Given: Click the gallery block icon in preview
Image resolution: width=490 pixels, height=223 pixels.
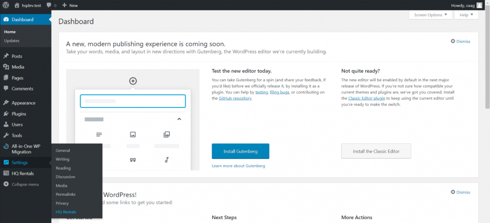Looking at the screenshot, I should (167, 135).
